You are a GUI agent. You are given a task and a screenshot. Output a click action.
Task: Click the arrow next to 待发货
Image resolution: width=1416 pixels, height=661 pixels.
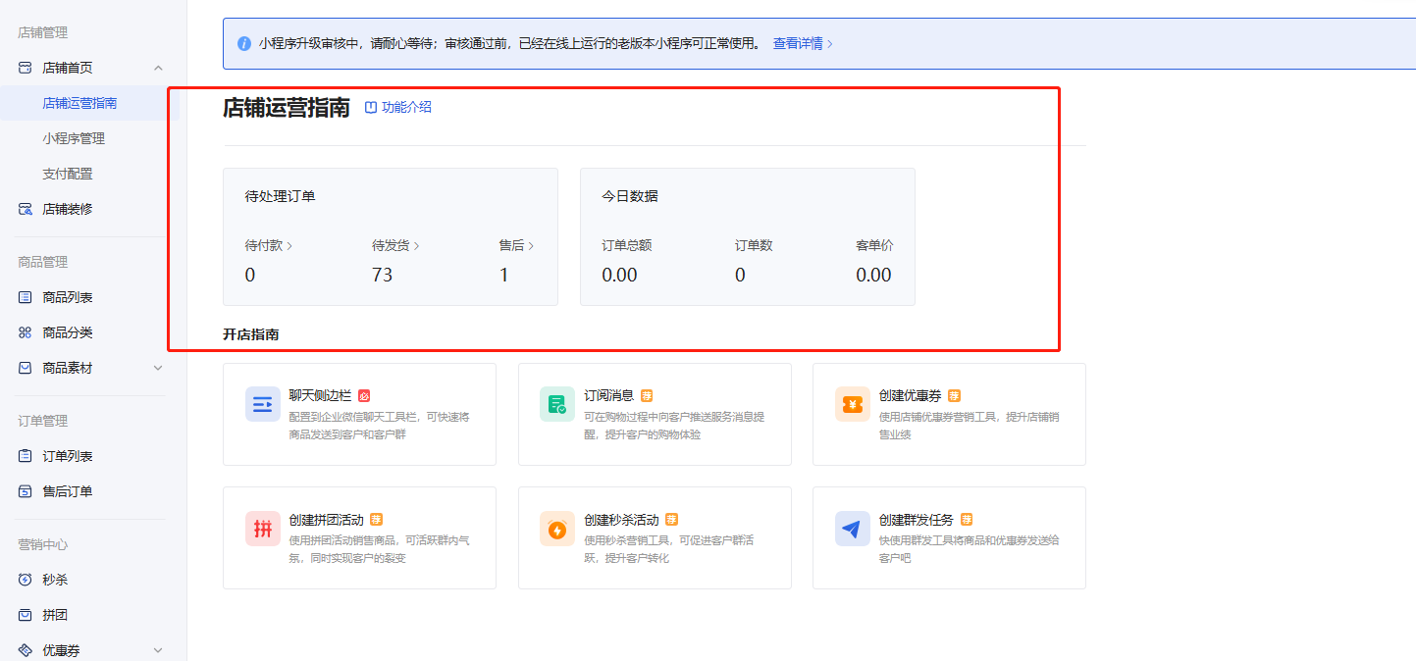[416, 246]
